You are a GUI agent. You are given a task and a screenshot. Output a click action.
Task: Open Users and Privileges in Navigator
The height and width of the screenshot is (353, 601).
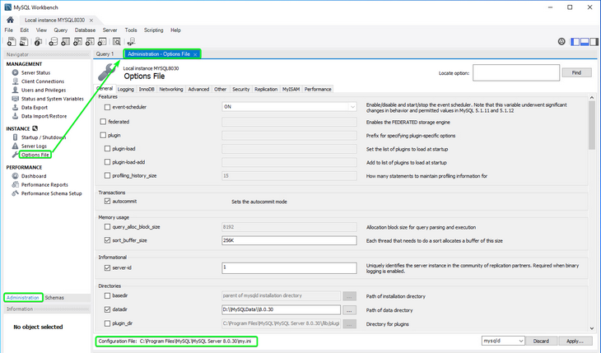point(44,90)
